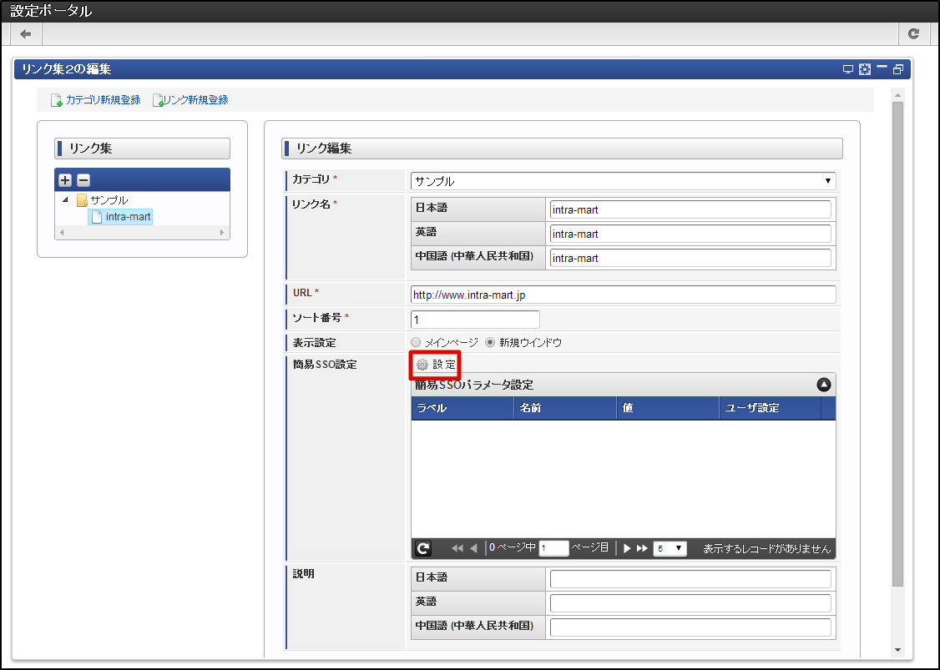Reload the SSO parameter grid
Screen dimensions: 940x670
click(x=423, y=548)
